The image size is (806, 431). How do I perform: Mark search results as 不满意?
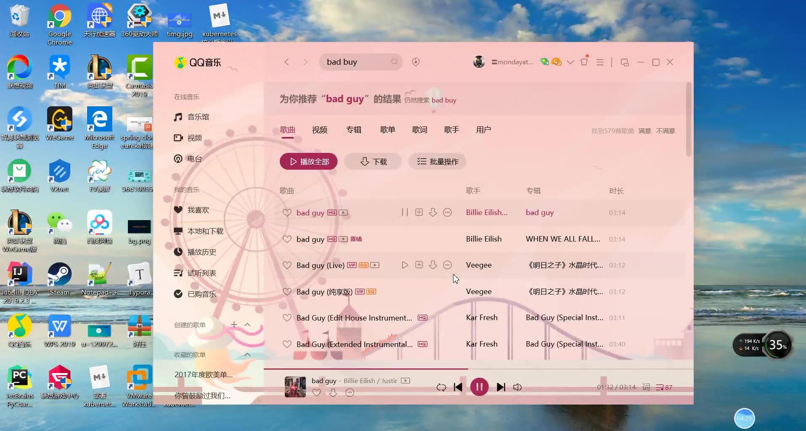click(x=665, y=131)
